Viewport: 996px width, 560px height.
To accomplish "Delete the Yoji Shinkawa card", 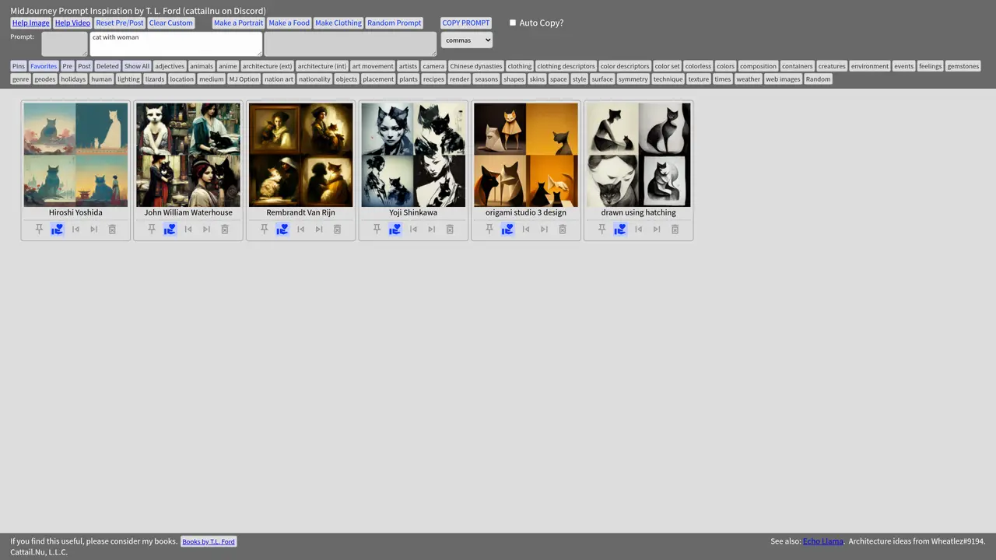I will coord(450,229).
